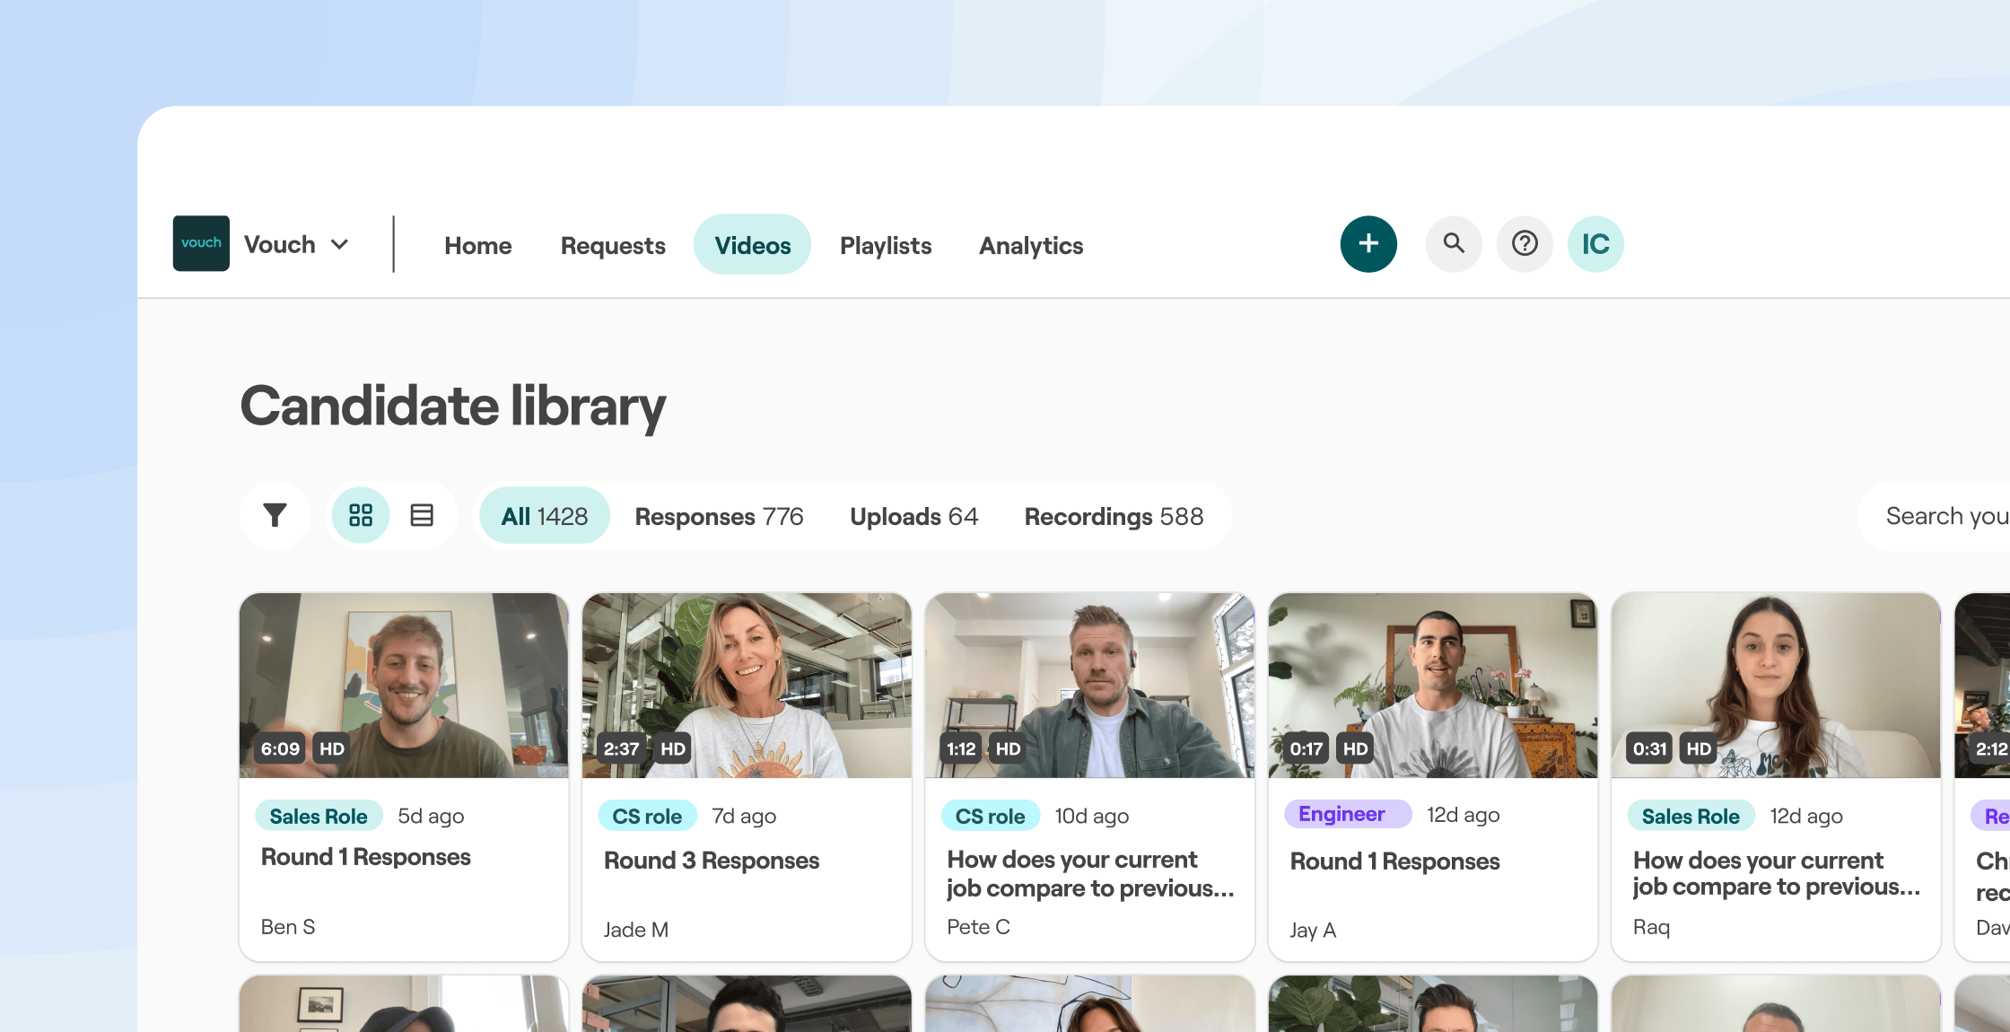
Task: Click HD badge on Pete C video
Action: click(x=1008, y=748)
